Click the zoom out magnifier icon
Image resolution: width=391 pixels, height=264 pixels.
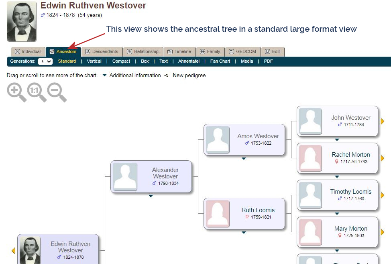point(57,92)
